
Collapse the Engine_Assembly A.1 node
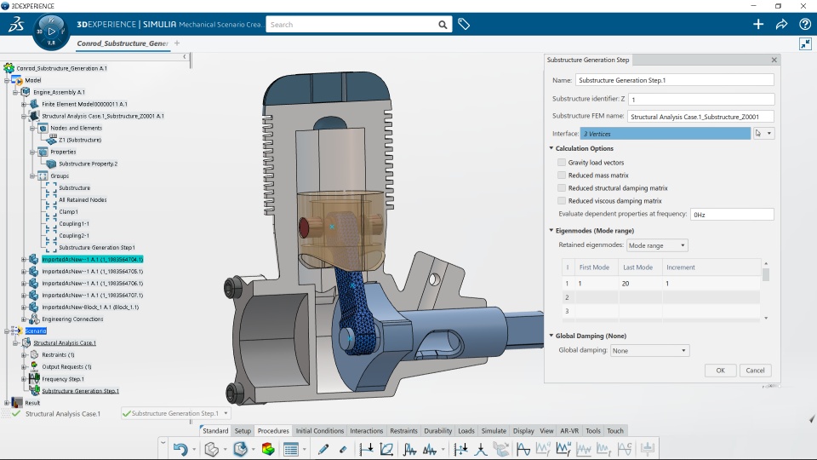click(15, 92)
